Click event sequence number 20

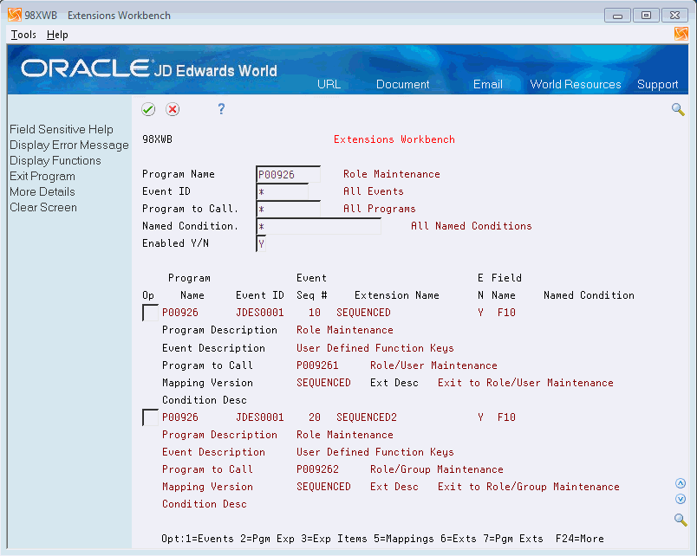point(315,417)
